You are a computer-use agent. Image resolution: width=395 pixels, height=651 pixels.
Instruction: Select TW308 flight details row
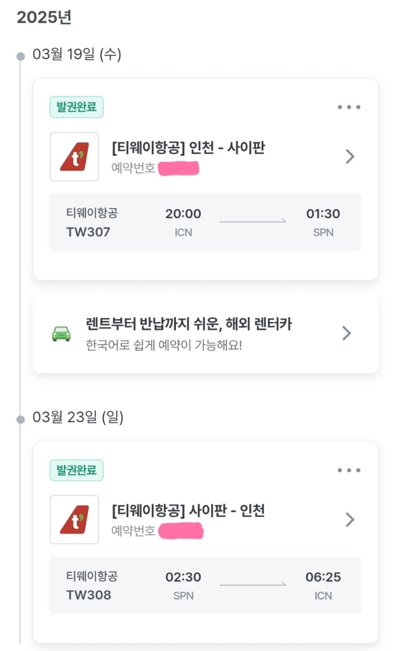coord(205,586)
